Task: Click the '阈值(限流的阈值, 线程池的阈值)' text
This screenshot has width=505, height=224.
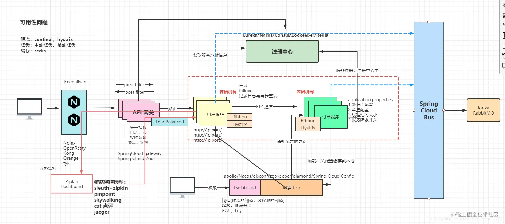Action: (x=253, y=200)
